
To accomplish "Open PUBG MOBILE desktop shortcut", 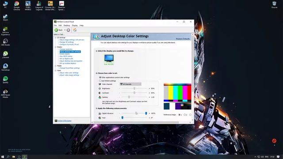I will pyautogui.click(x=28, y=6).
